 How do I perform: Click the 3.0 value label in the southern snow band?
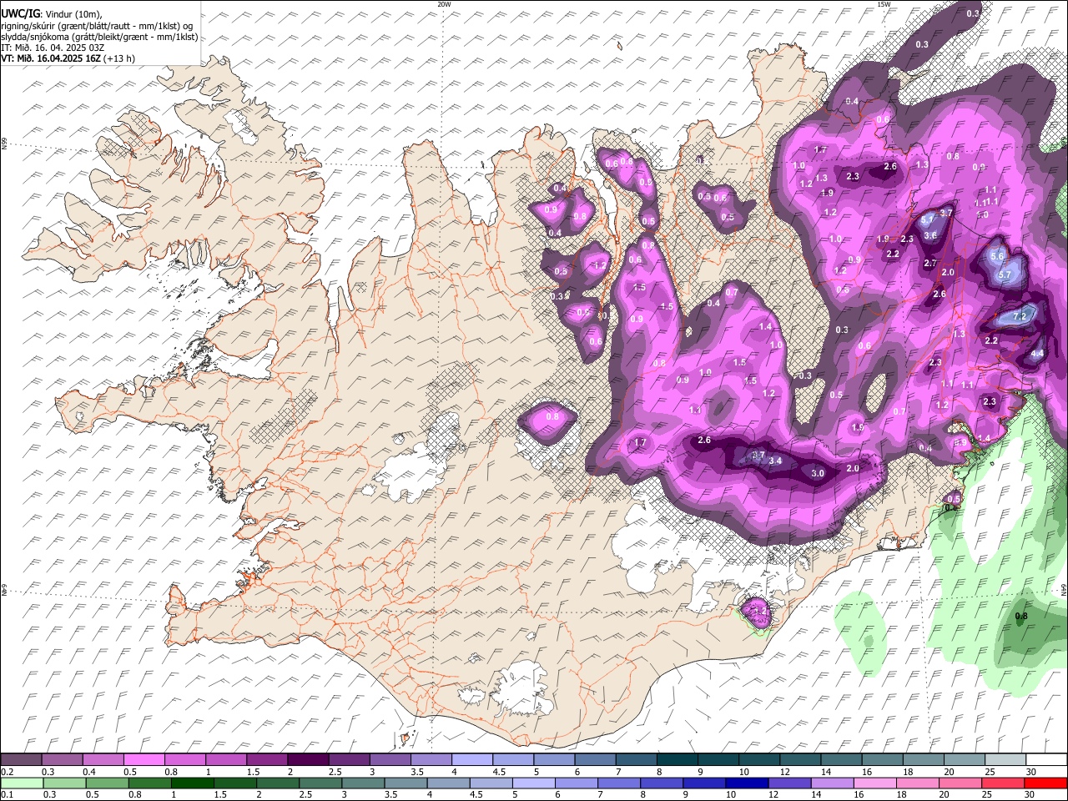818,473
